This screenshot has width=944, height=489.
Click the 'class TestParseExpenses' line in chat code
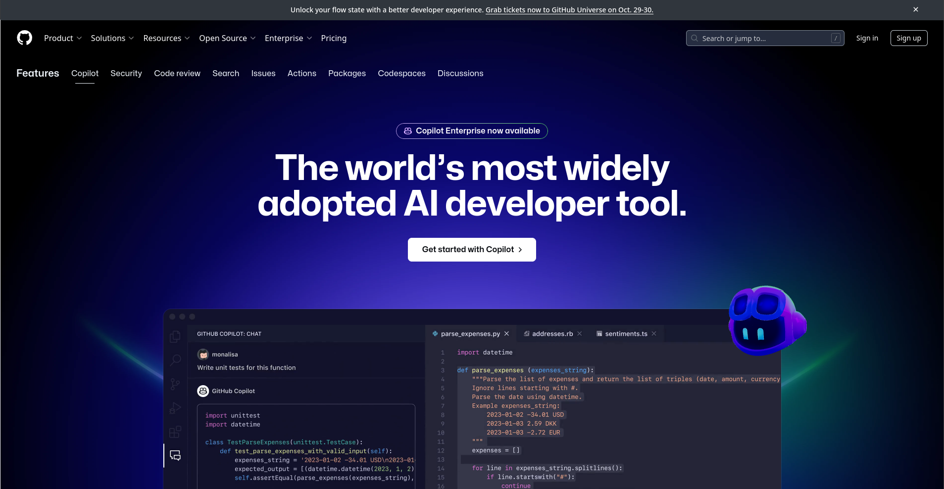tap(284, 443)
